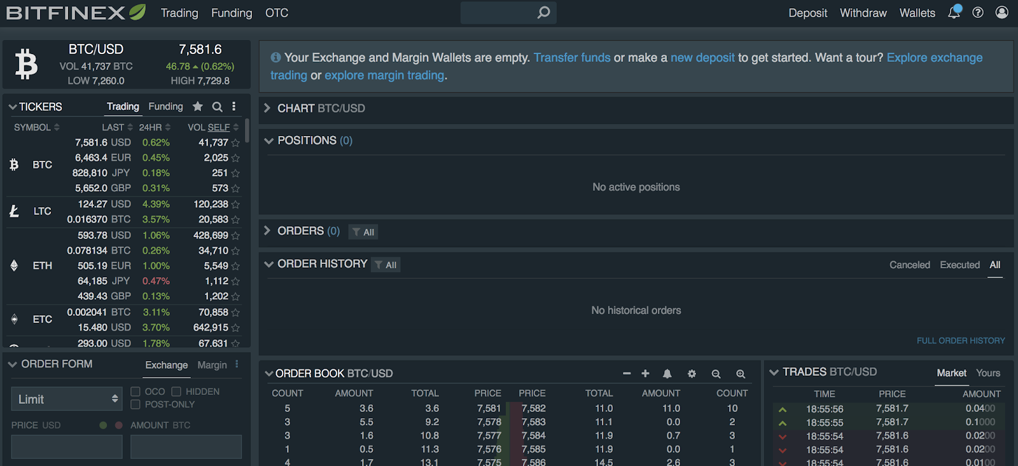Screen dimensions: 1018x466
Task: Click the ORDER HISTORY All filter button
Action: click(386, 265)
